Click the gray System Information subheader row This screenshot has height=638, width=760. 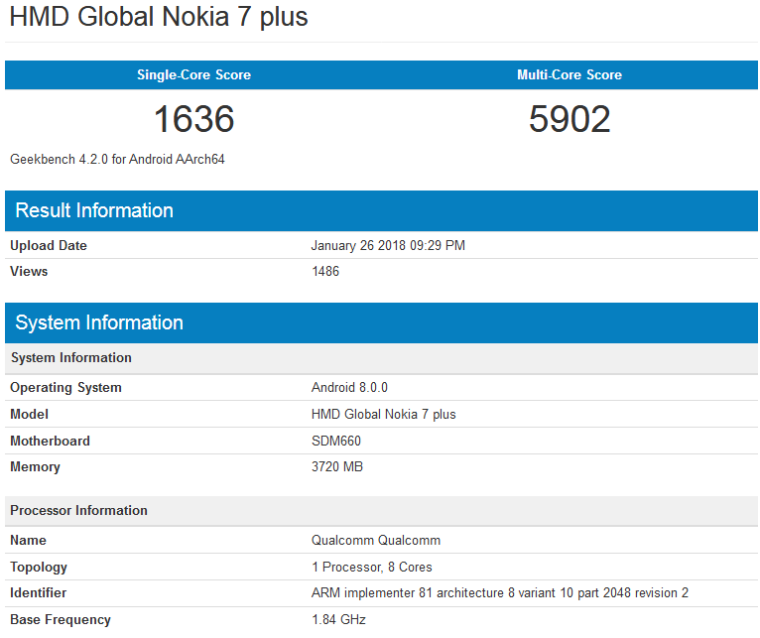click(381, 358)
